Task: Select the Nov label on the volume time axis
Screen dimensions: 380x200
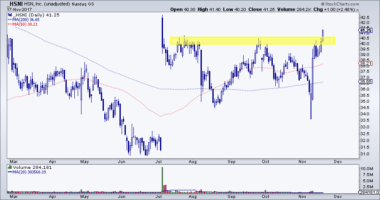Action: pyautogui.click(x=300, y=196)
